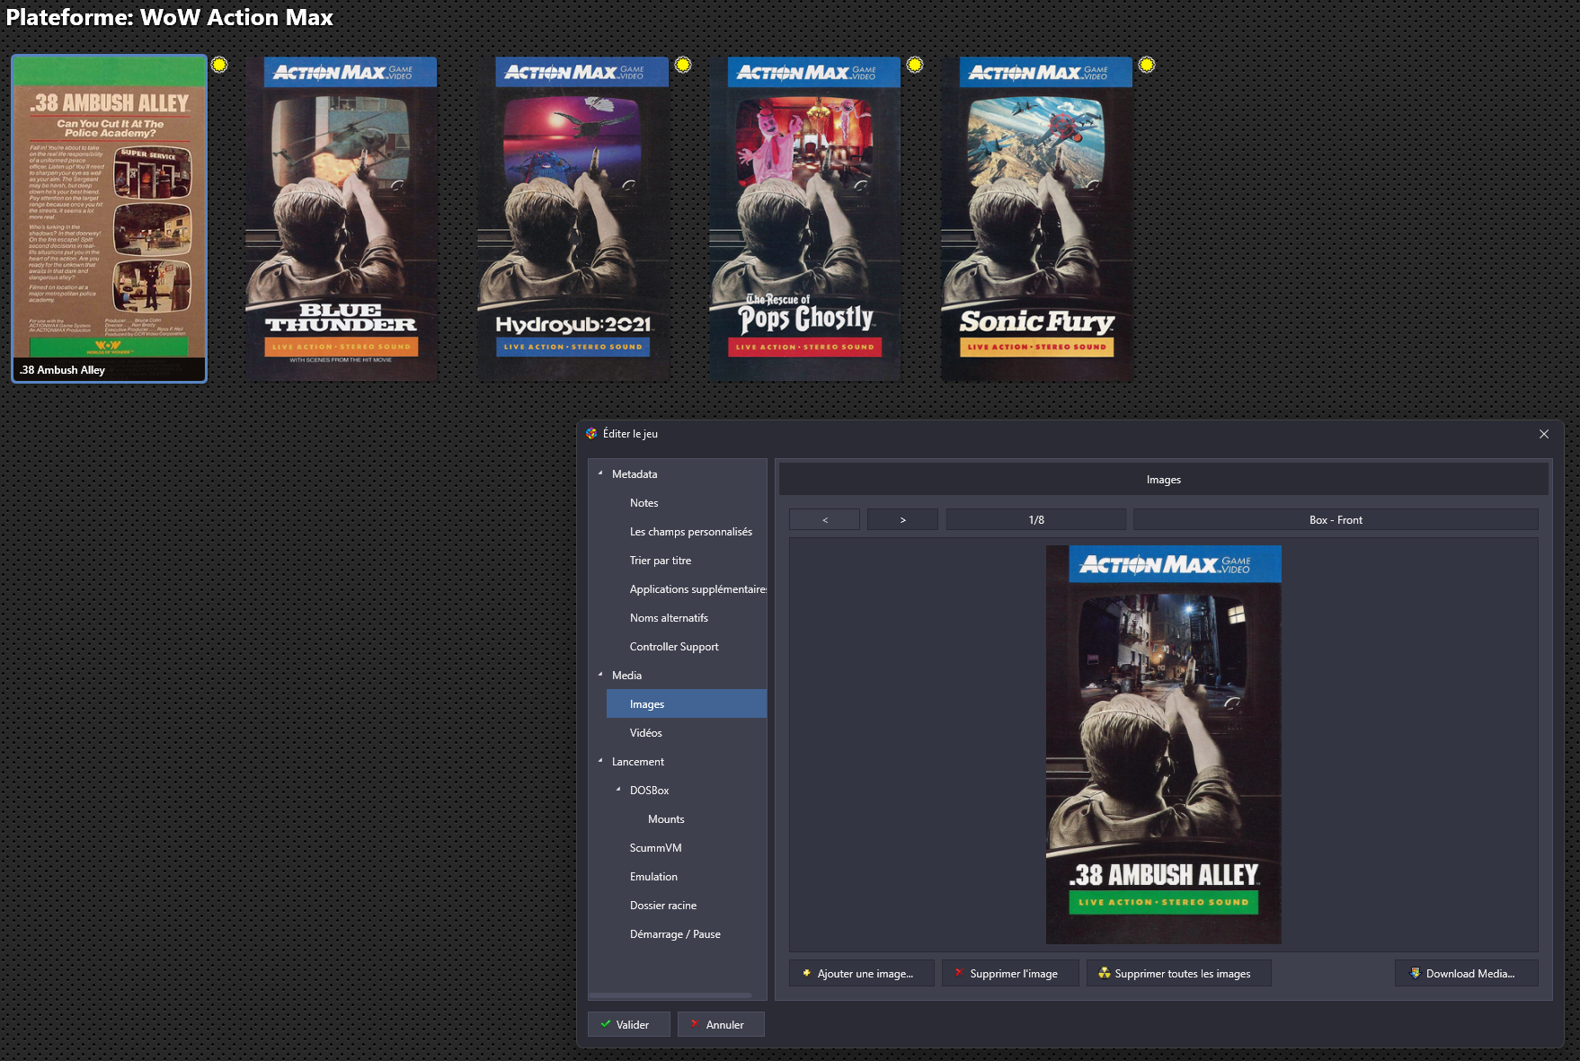Click the app icon in Éditer le jeu title bar
1580x1061 pixels.
(591, 434)
